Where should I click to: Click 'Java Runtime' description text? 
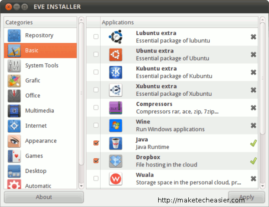(152, 147)
